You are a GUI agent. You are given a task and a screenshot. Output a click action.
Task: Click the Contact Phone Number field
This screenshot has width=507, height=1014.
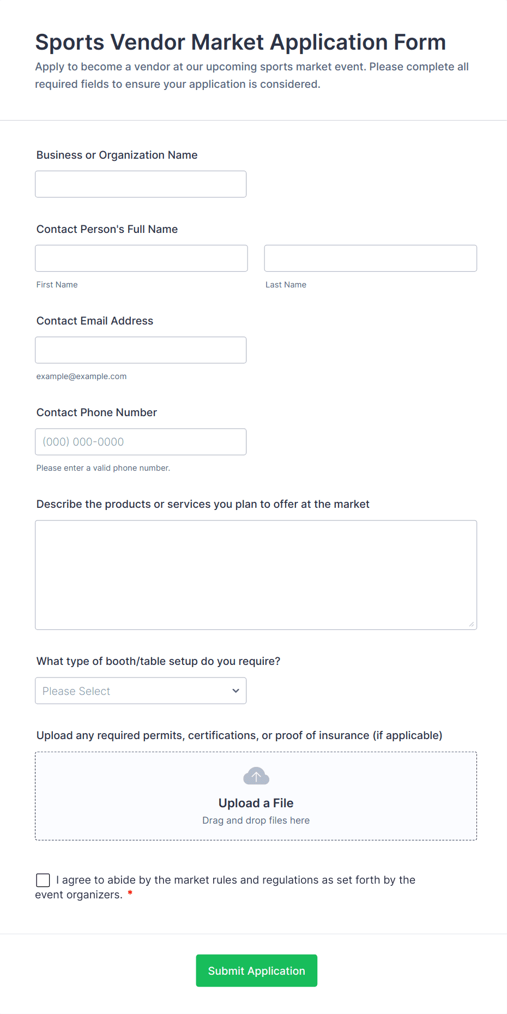click(140, 441)
